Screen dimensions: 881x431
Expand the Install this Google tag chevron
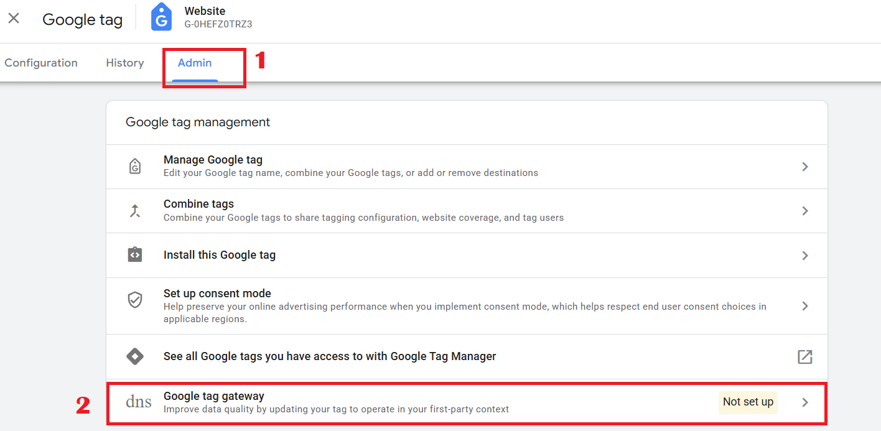coord(805,256)
